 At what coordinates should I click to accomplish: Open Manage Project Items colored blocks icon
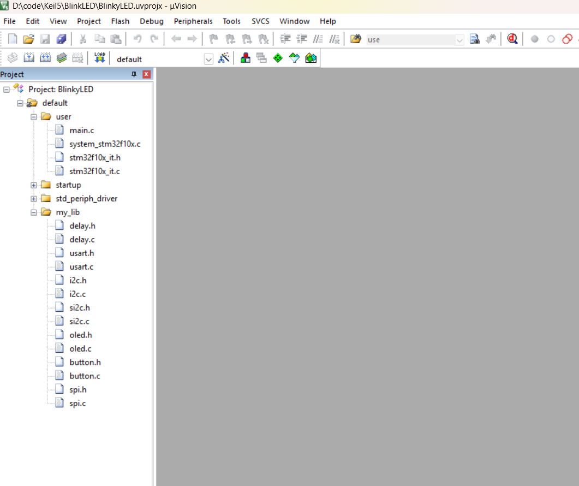click(245, 58)
